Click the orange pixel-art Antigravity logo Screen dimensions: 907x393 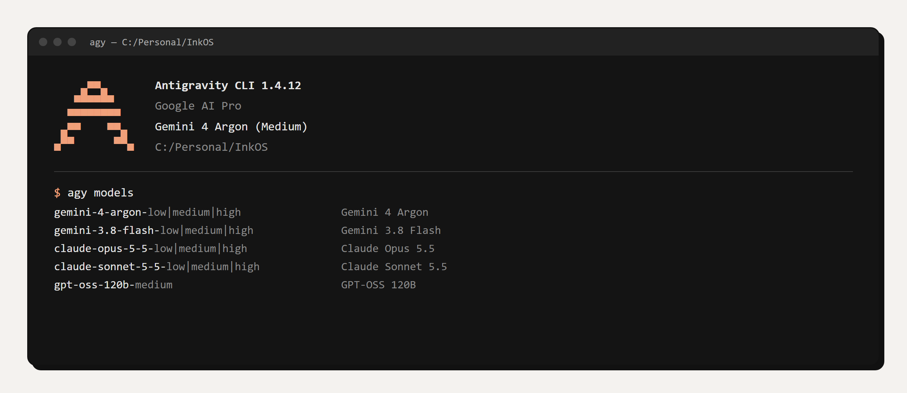[94, 116]
